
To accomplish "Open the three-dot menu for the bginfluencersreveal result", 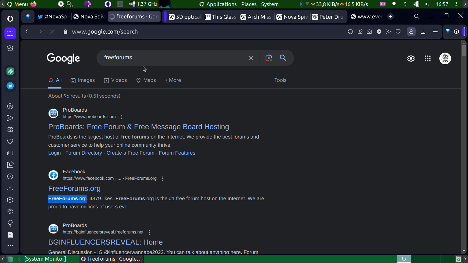I will tap(150, 232).
